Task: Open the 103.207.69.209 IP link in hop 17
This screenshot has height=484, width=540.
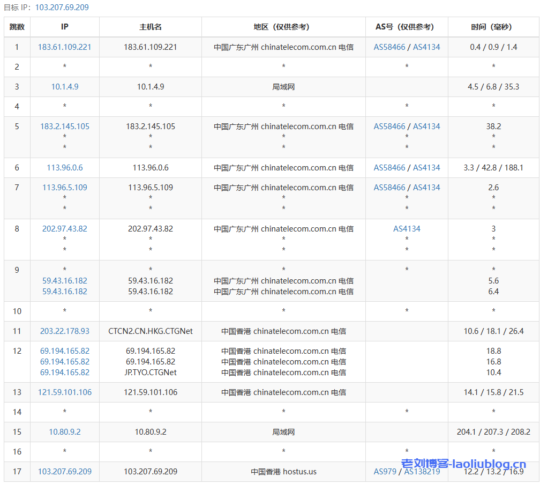Action: point(64,472)
